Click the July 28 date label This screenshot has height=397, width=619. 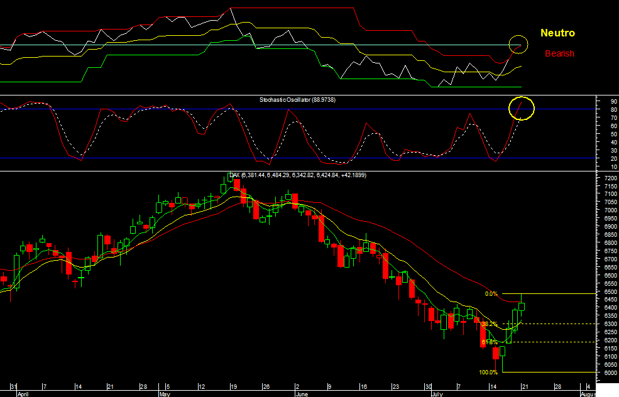[x=558, y=387]
